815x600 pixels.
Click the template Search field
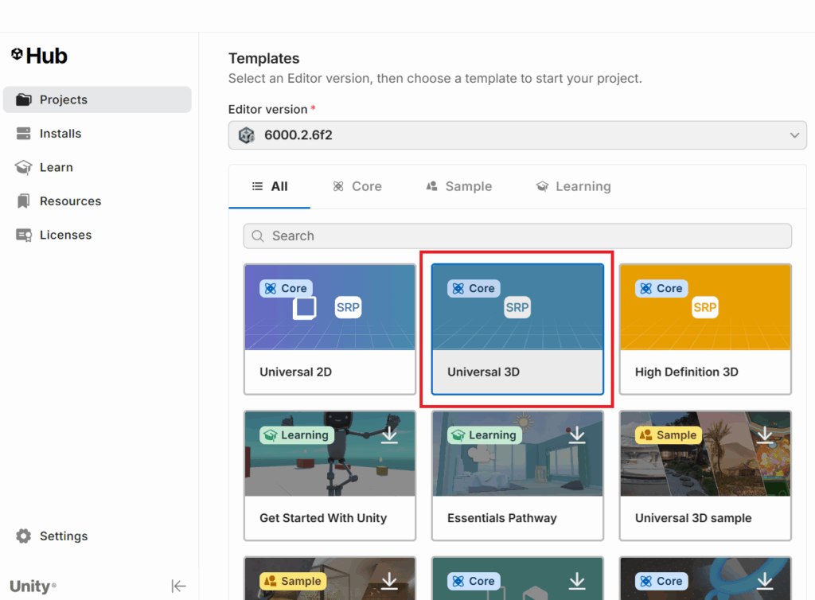coord(517,236)
